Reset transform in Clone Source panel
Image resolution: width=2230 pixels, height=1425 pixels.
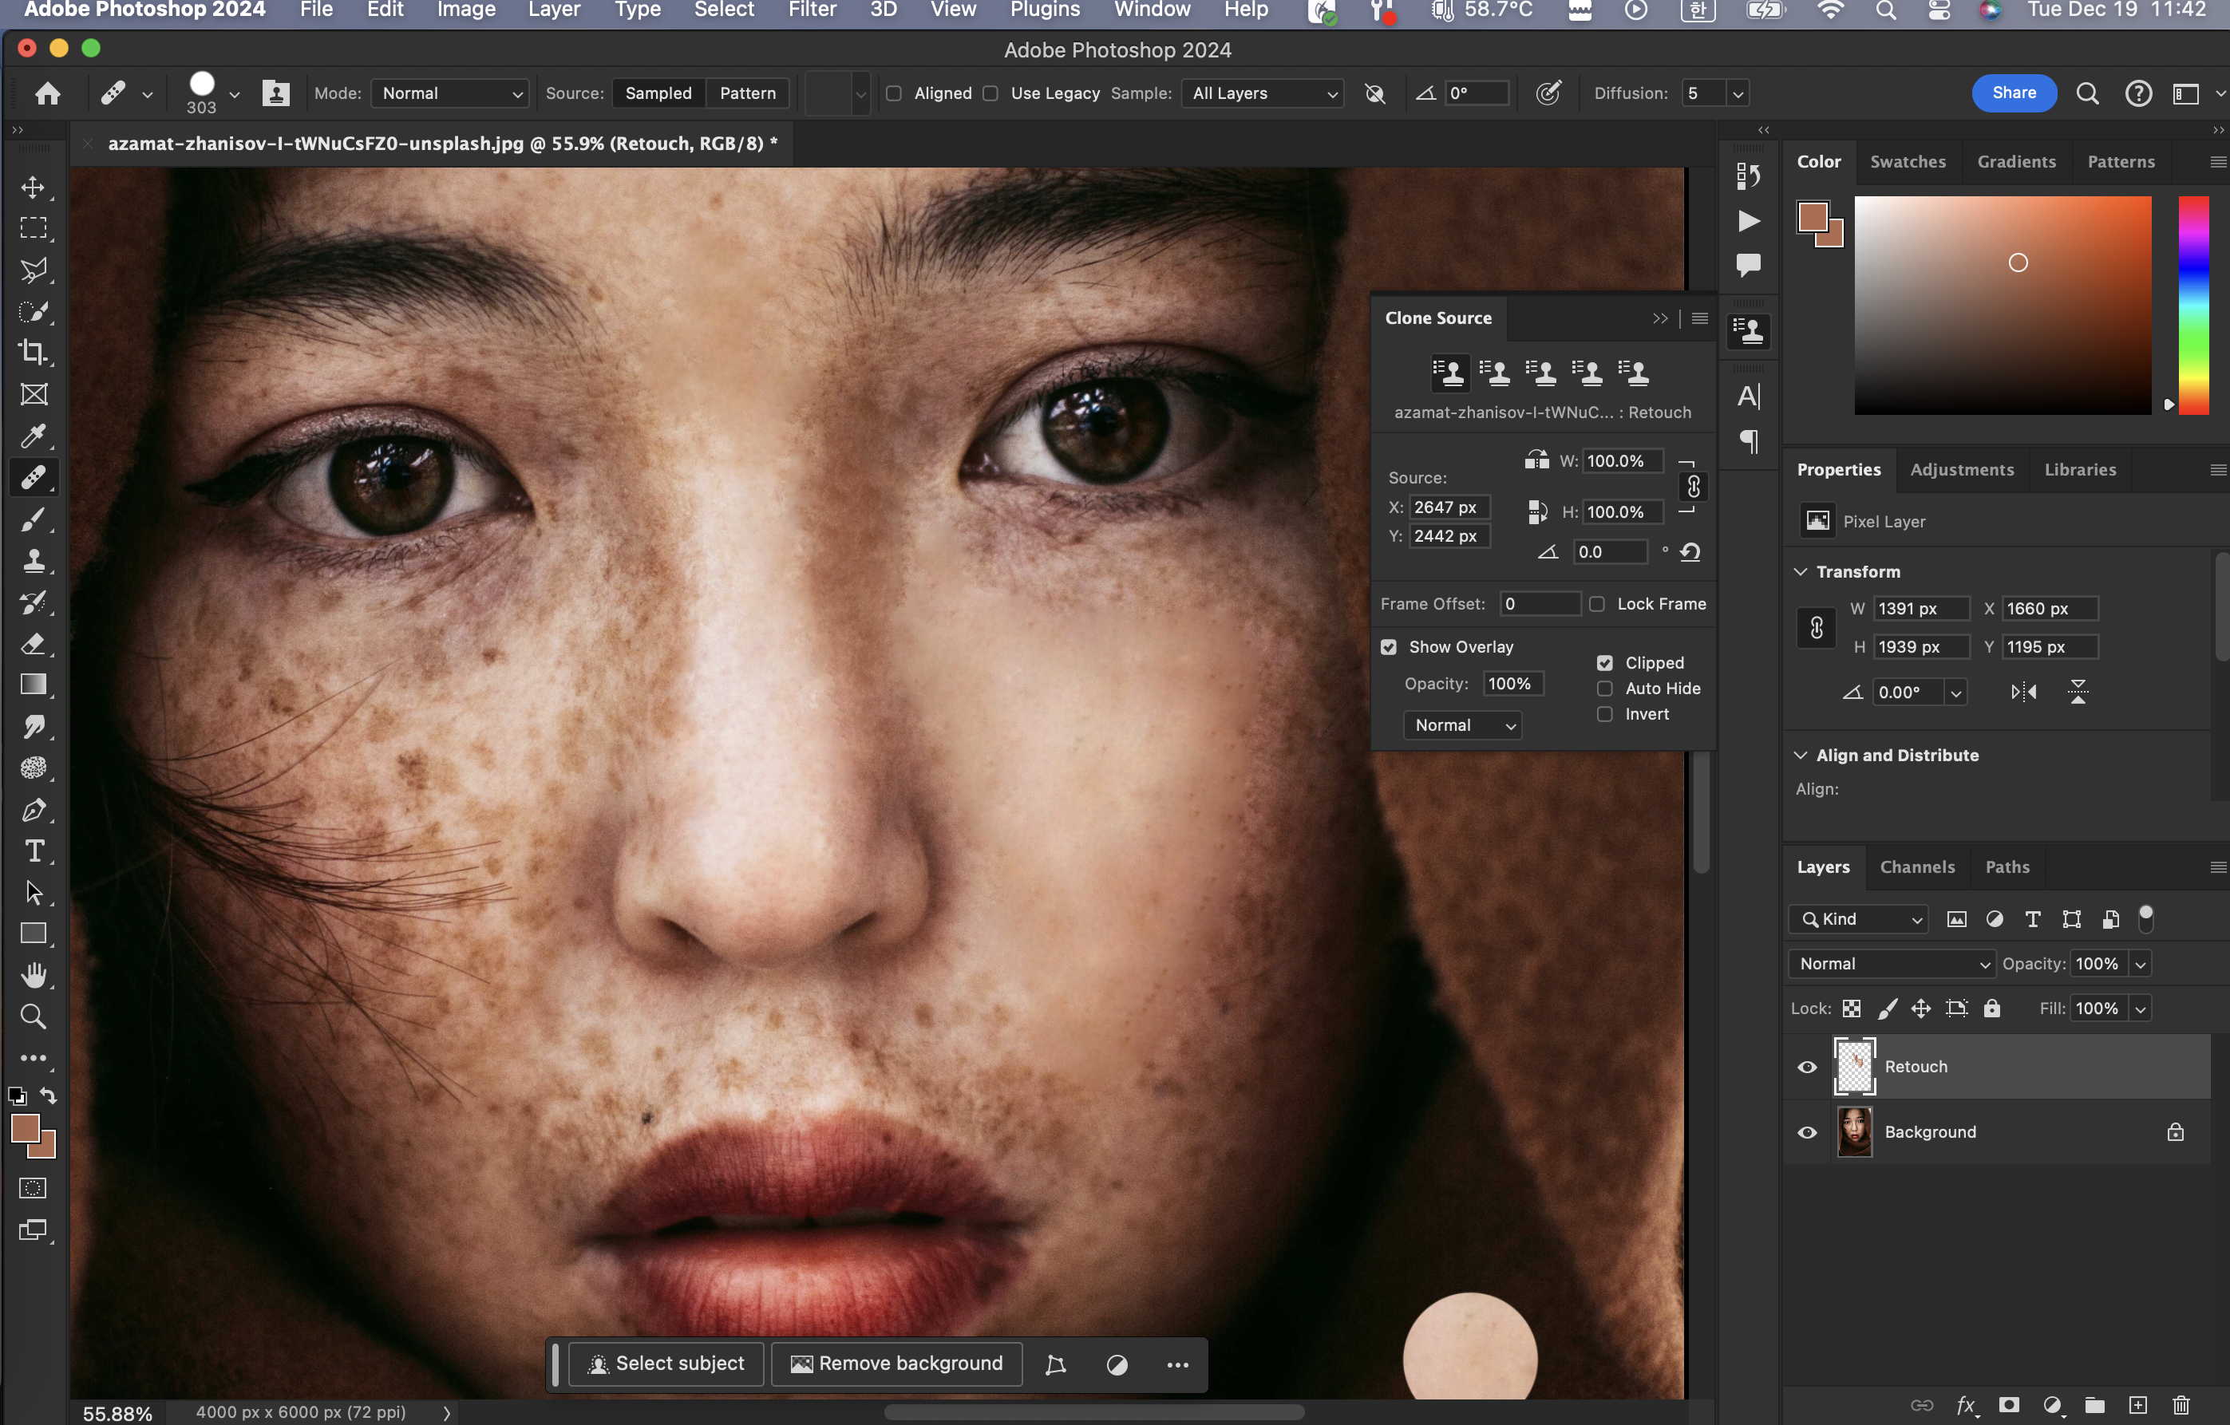click(1690, 553)
